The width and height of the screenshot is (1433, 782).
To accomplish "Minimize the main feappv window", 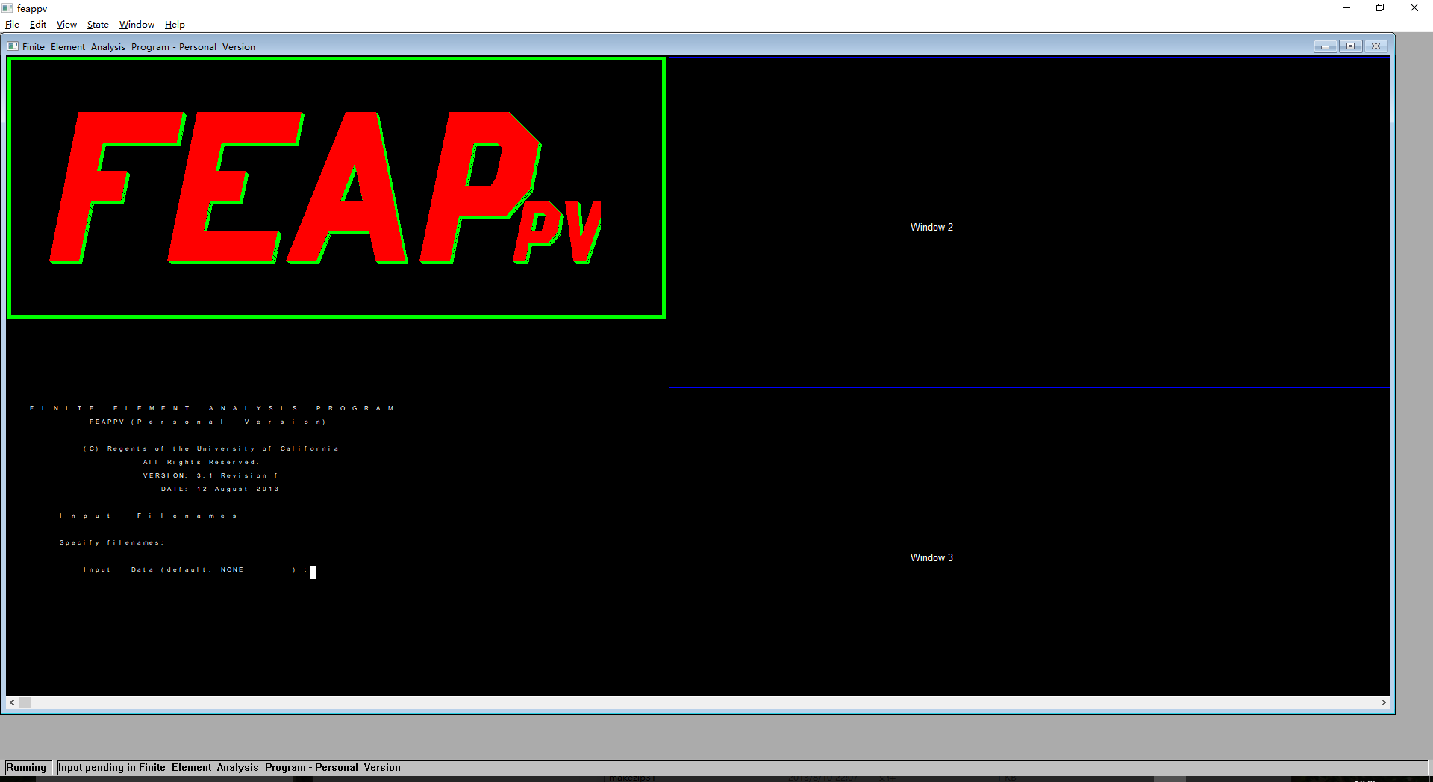I will coord(1346,8).
